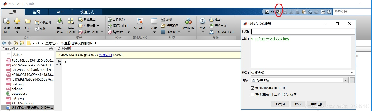Launch the Simulink library icon
This screenshot has height=111, width=372.
tap(140, 21)
